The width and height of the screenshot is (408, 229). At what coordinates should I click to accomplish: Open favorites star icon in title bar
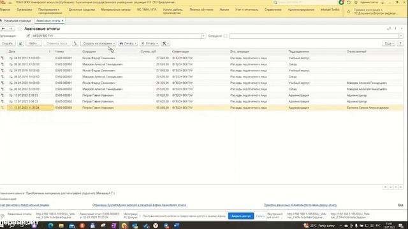tap(356, 3)
